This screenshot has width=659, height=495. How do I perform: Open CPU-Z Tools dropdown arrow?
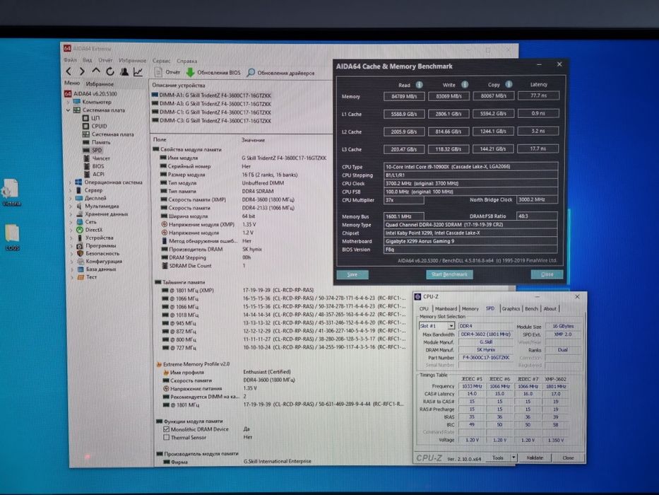[513, 458]
